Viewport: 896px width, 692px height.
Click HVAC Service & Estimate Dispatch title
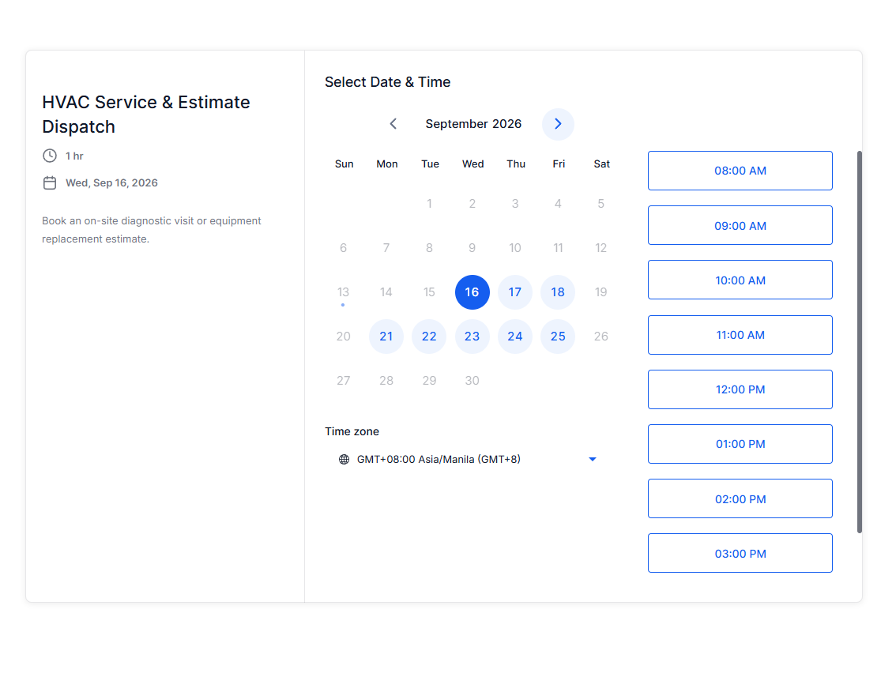pos(145,115)
